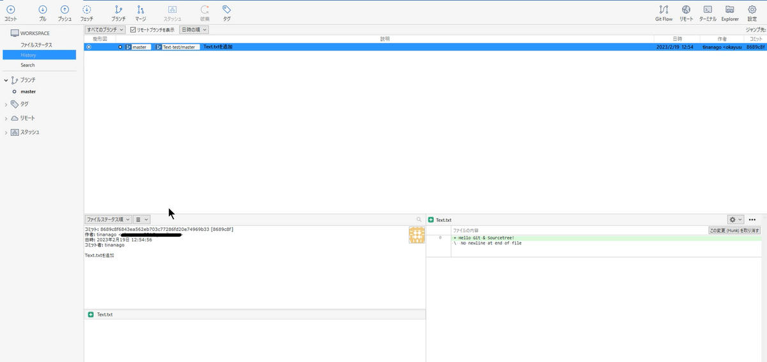The image size is (767, 362).
Task: Click the author avatar image
Action: click(417, 235)
